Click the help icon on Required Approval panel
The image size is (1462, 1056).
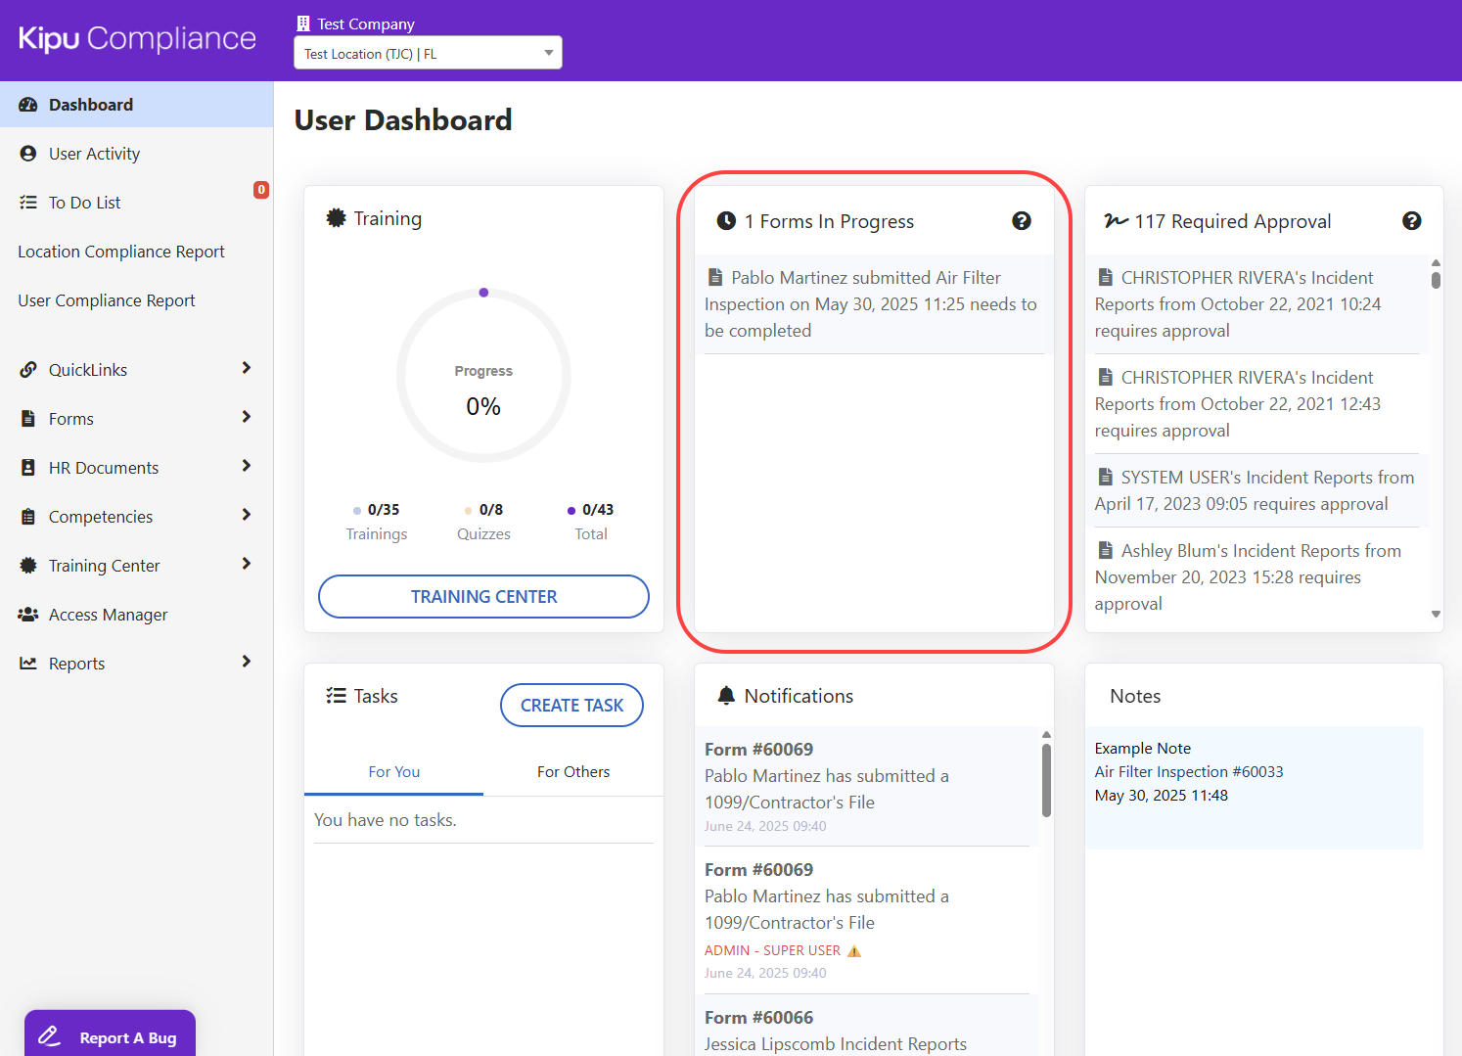pyautogui.click(x=1411, y=221)
